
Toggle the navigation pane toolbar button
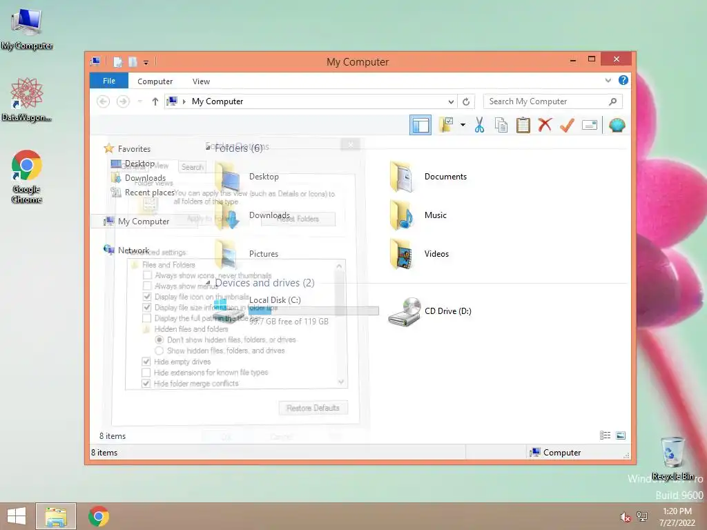[x=420, y=125]
